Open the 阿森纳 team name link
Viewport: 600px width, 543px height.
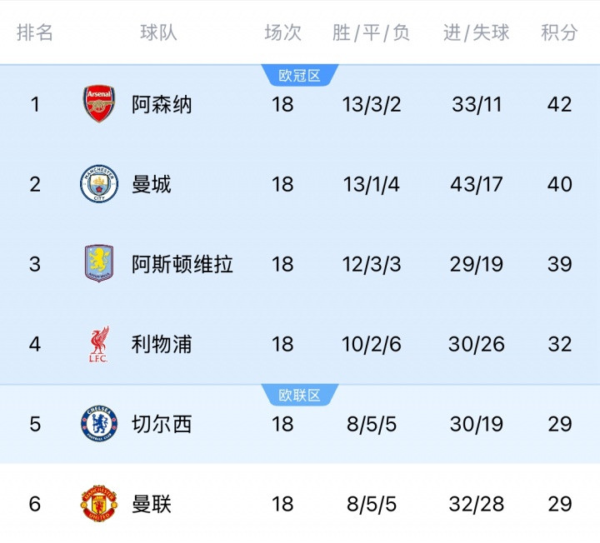162,104
